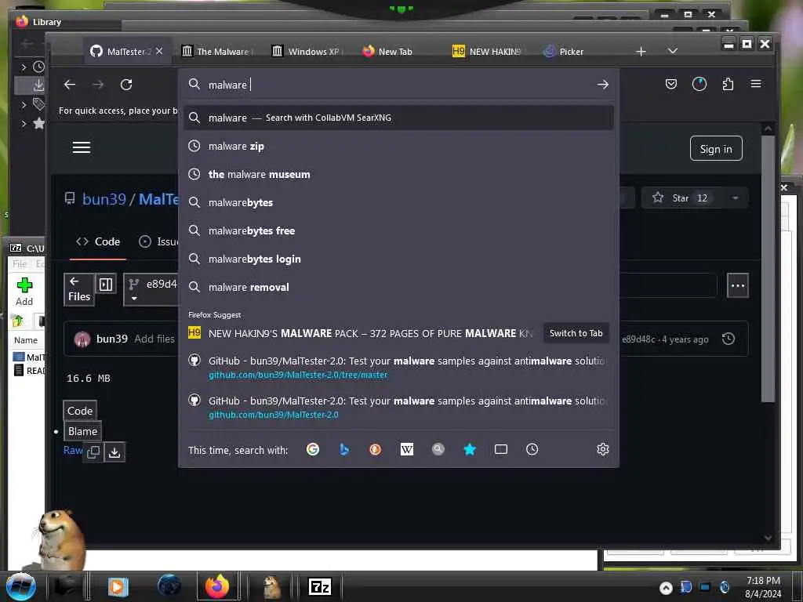Select suggestion 'malwarebytes free'

pos(398,231)
